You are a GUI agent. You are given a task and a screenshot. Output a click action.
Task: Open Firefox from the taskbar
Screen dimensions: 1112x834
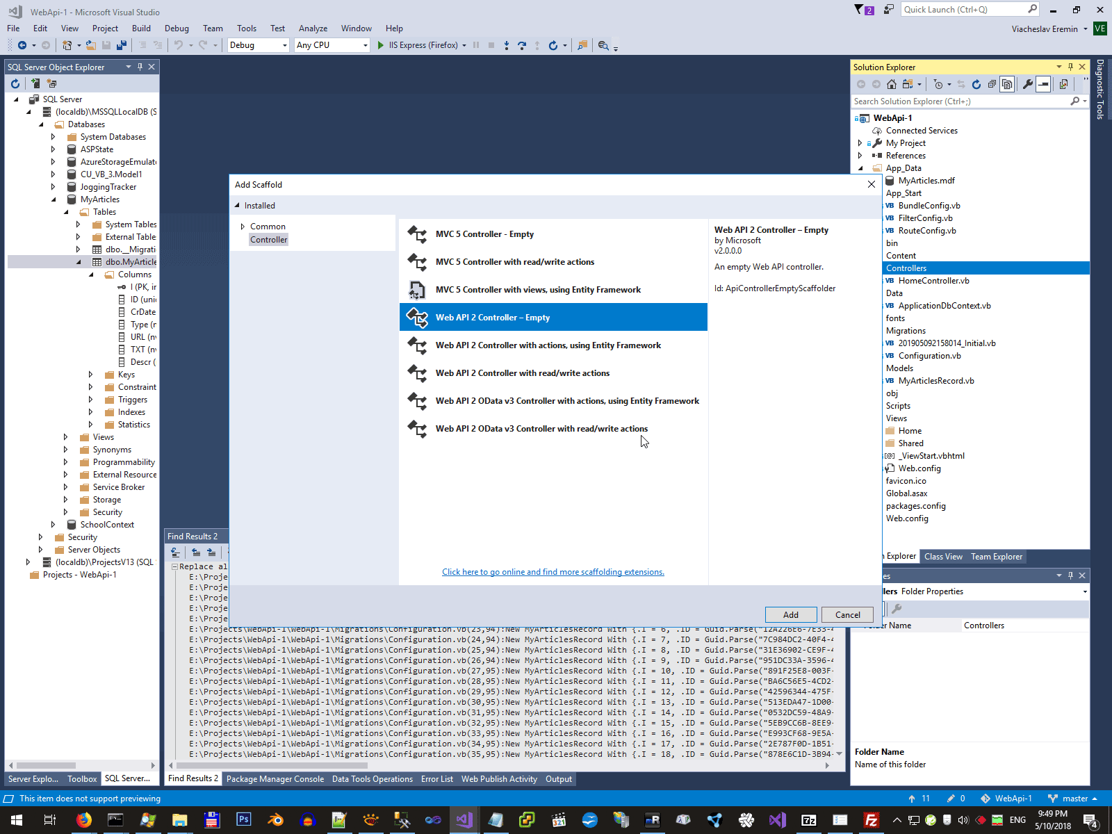83,820
